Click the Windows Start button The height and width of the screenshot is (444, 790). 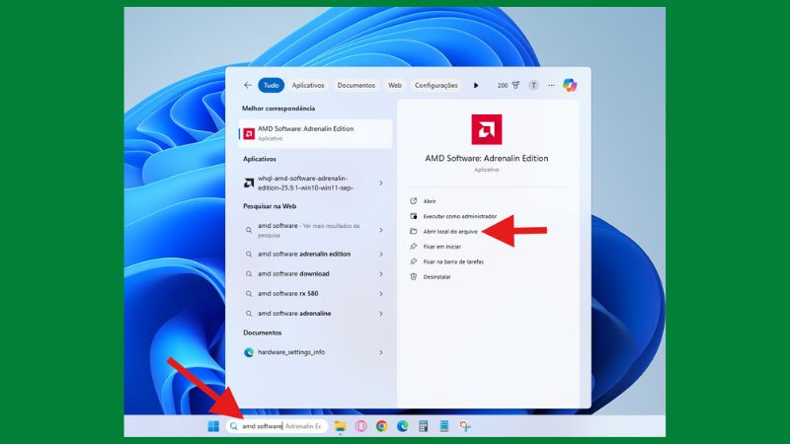click(x=212, y=426)
